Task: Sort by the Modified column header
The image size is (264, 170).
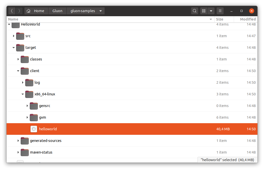Action: tap(246, 19)
